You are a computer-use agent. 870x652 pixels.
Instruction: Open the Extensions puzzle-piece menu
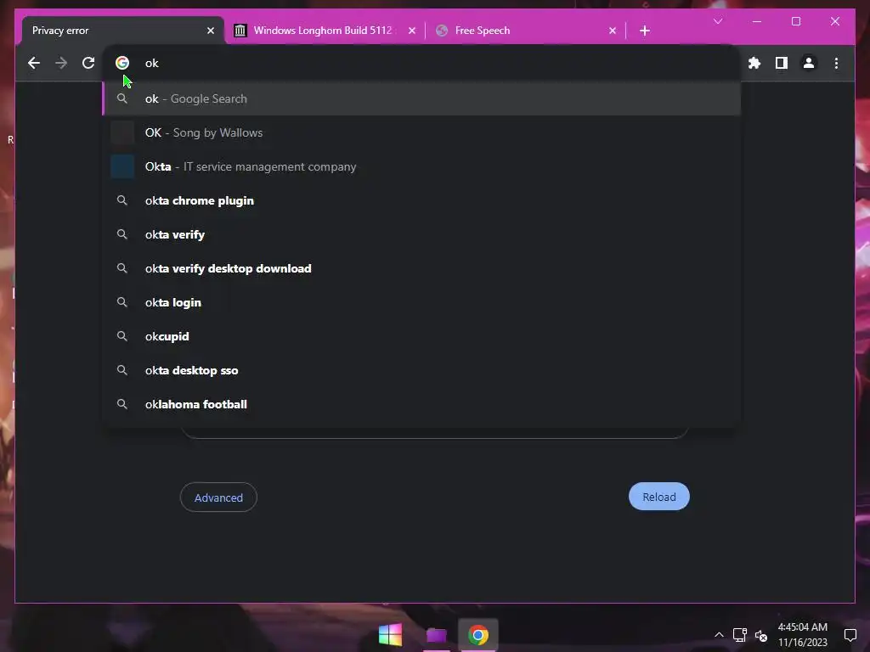point(754,63)
